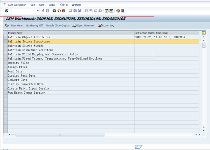Open the Extras menu
This screenshot has height=150, width=210.
point(52,5)
